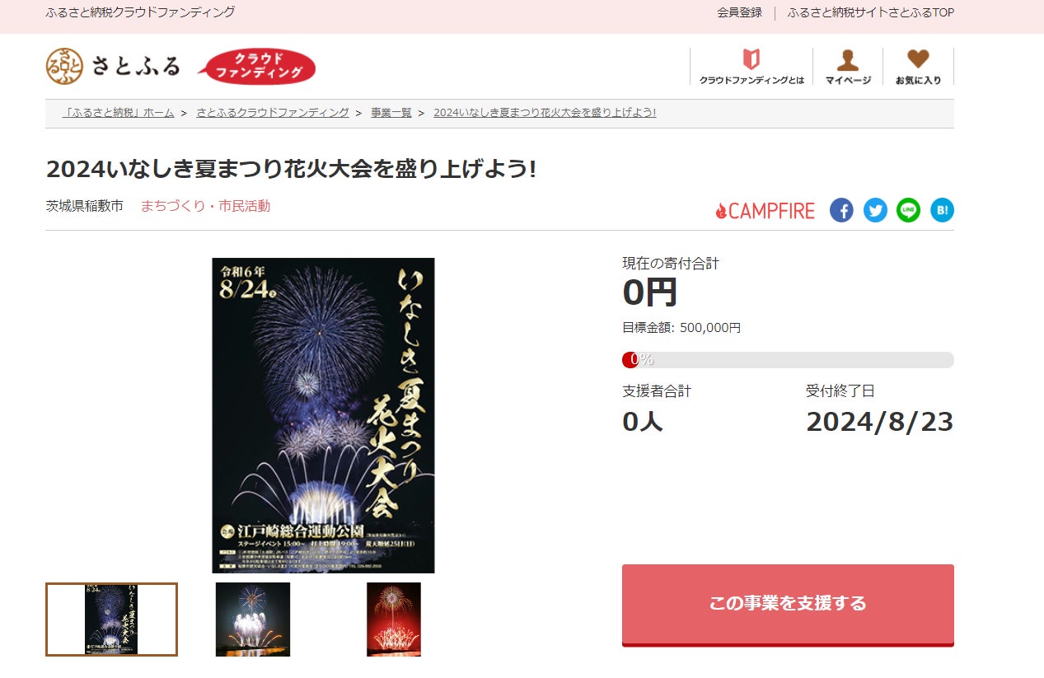Share on Facebook icon
The width and height of the screenshot is (1044, 678).
click(x=841, y=210)
